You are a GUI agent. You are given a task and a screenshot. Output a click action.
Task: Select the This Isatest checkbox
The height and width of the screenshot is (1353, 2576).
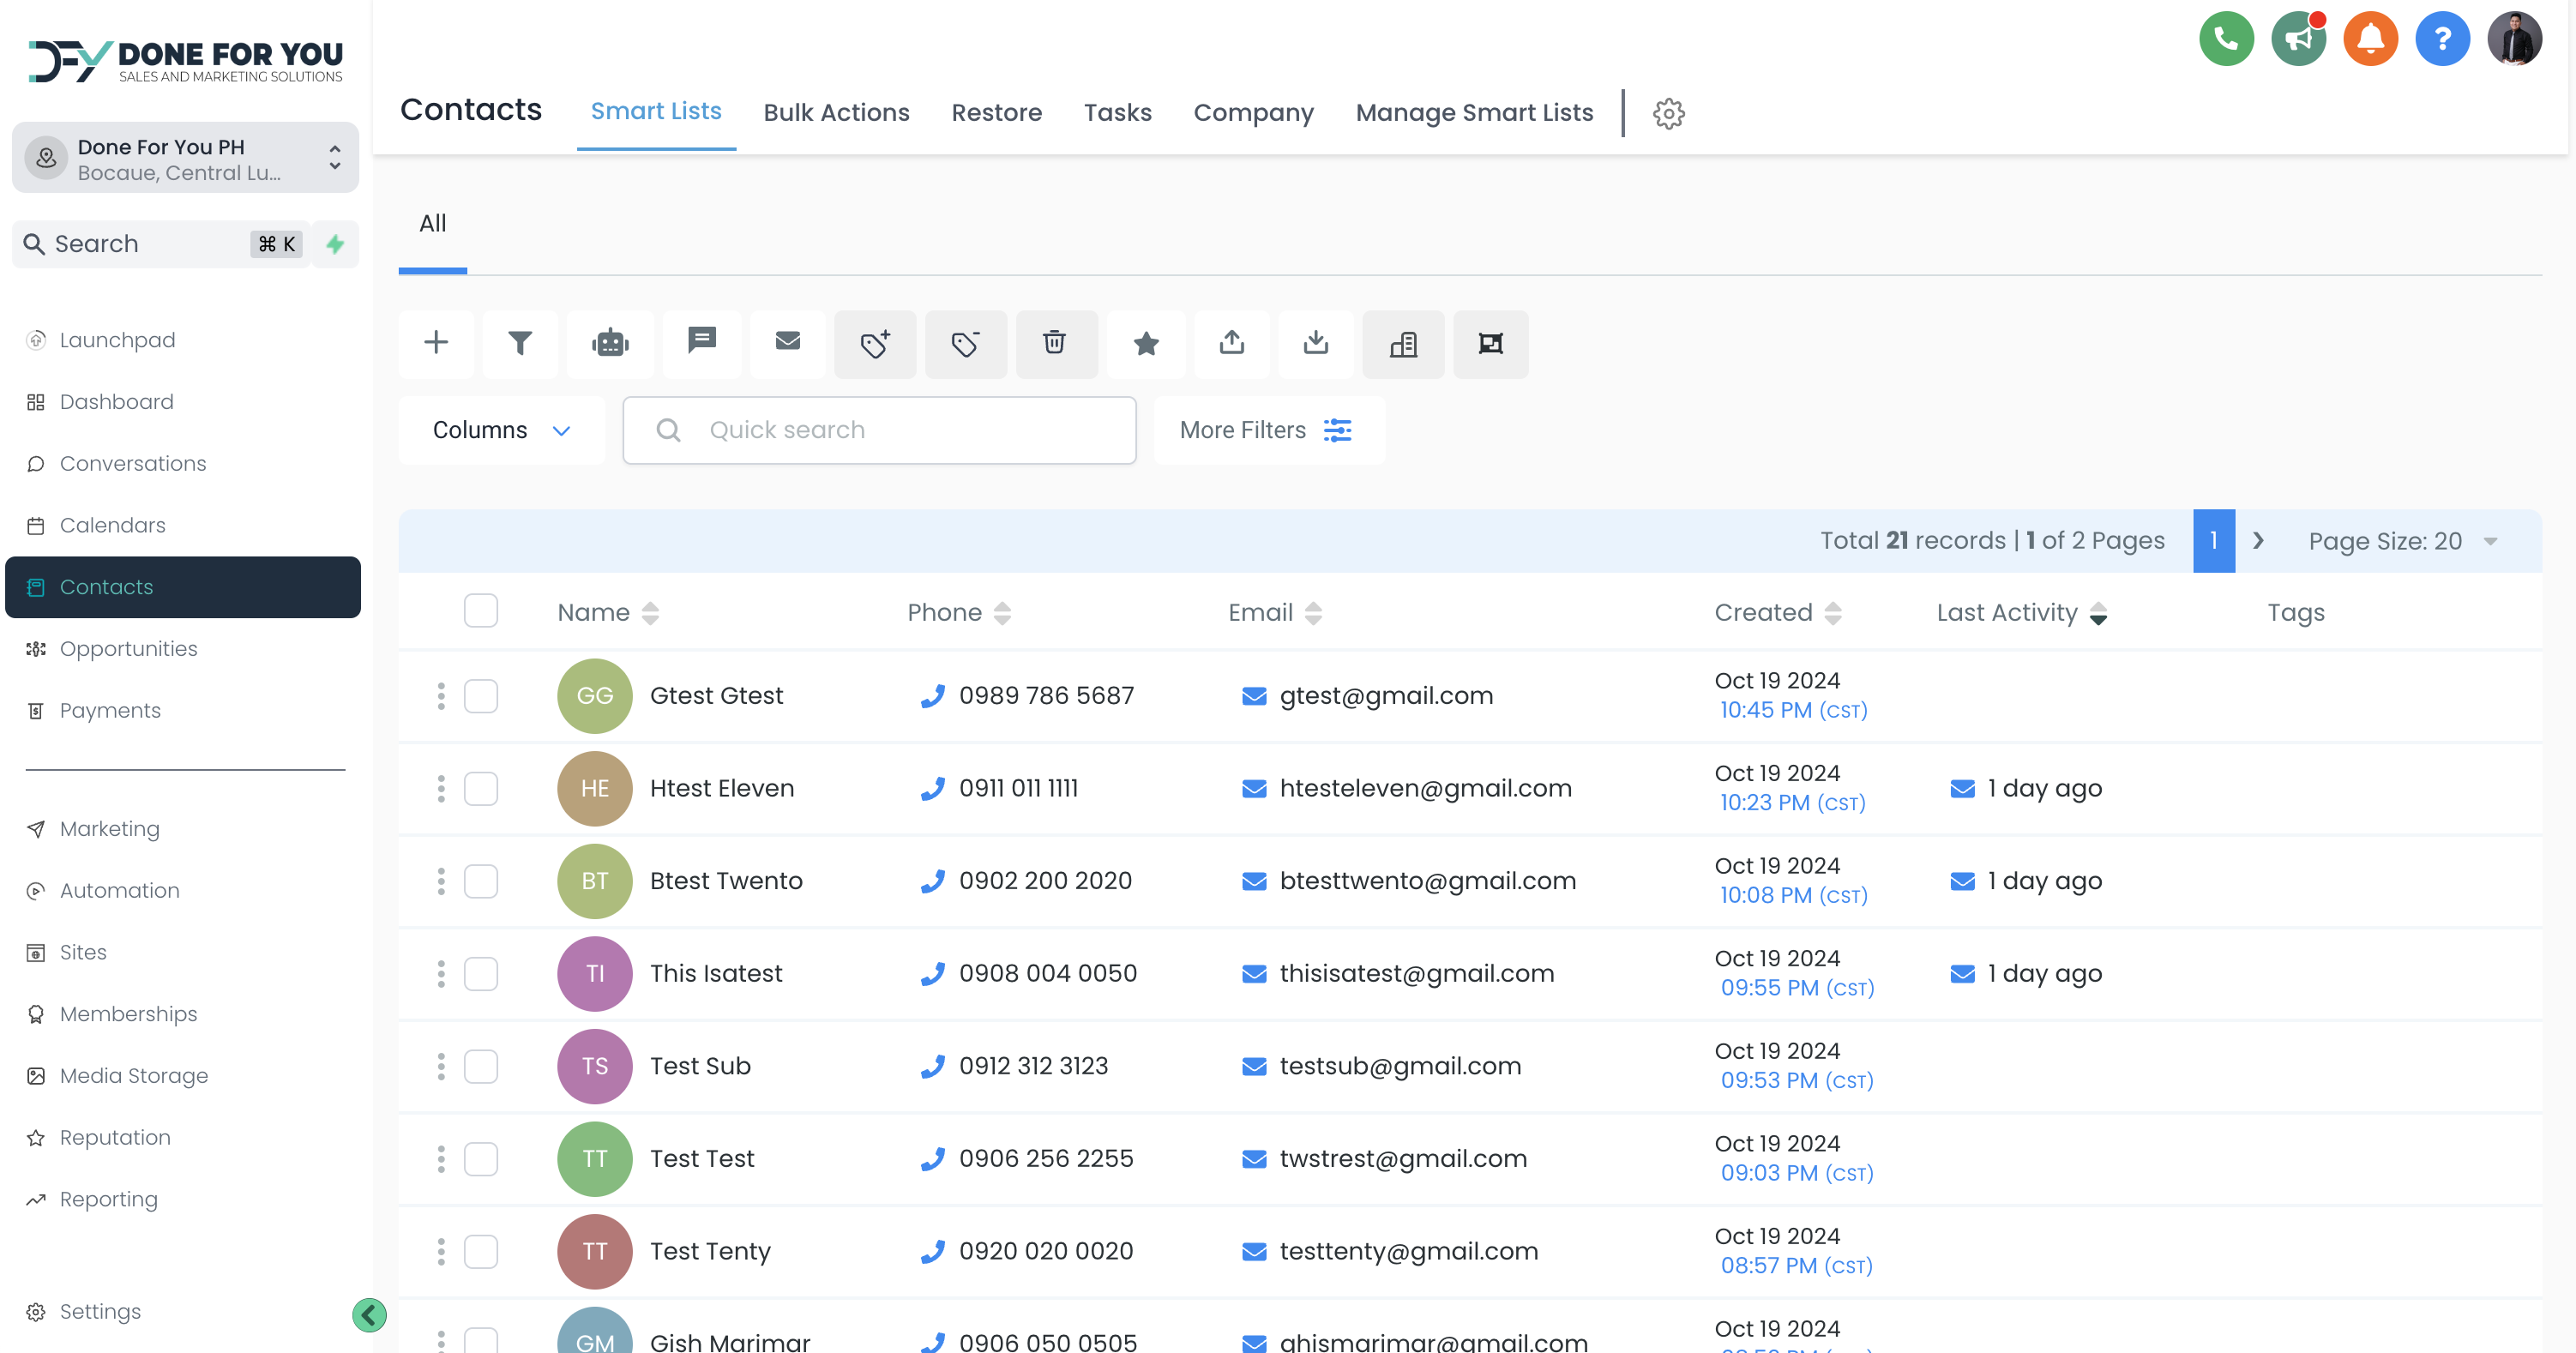tap(481, 974)
